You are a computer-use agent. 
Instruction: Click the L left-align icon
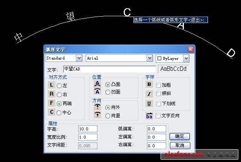click(52, 86)
